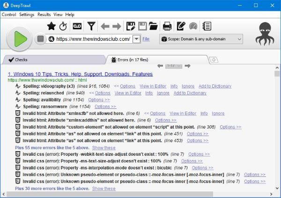
Task: Stop the scan with the square stop button
Action: pos(40,39)
